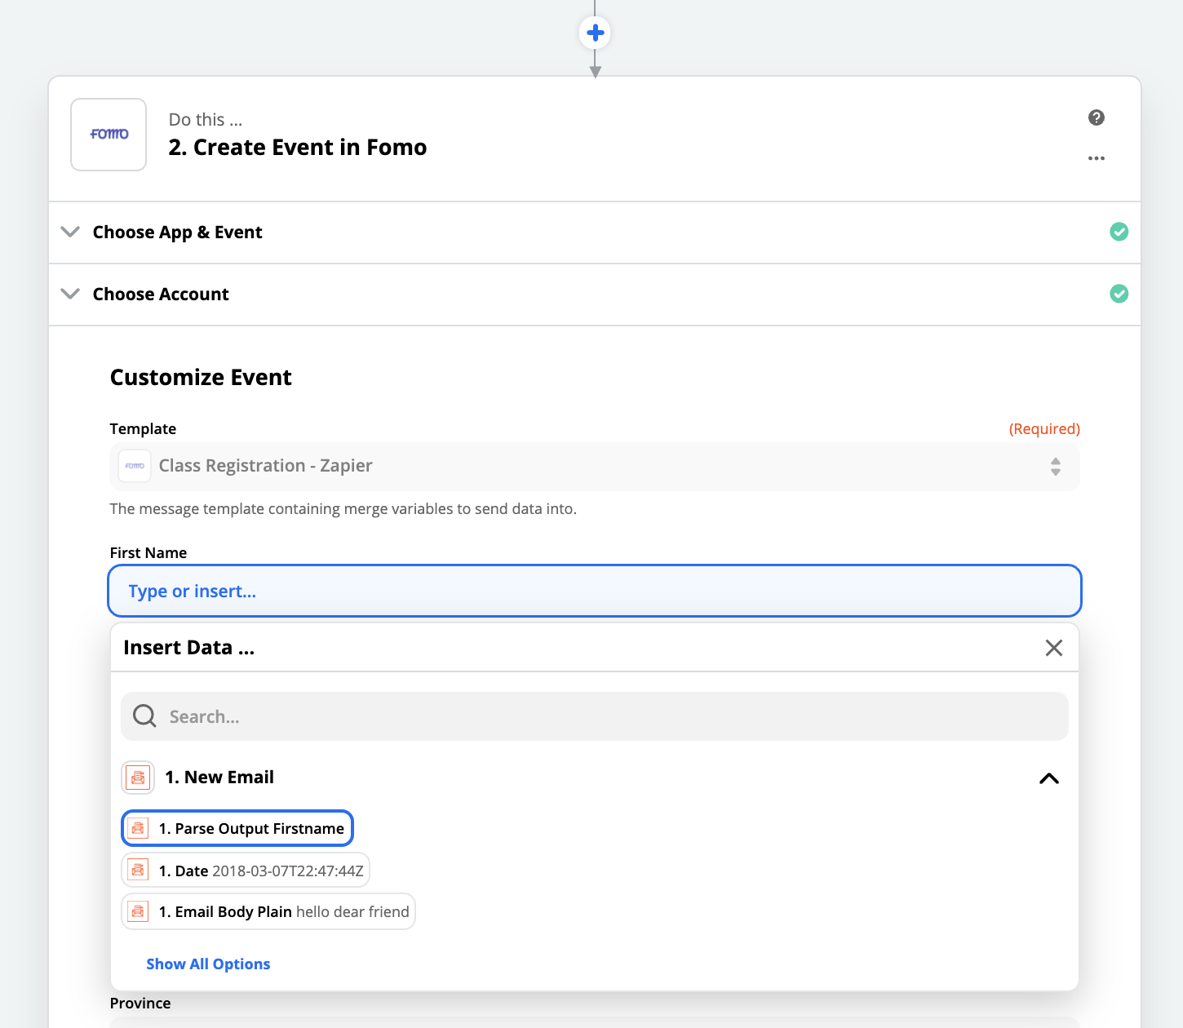The image size is (1183, 1028).
Task: Click the Template help description text
Action: pos(343,508)
